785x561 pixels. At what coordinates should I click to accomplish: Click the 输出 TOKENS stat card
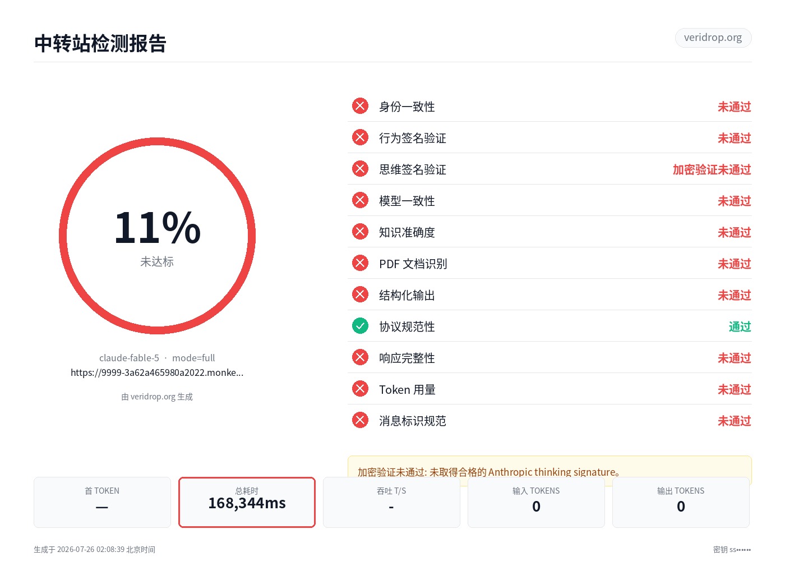[681, 502]
